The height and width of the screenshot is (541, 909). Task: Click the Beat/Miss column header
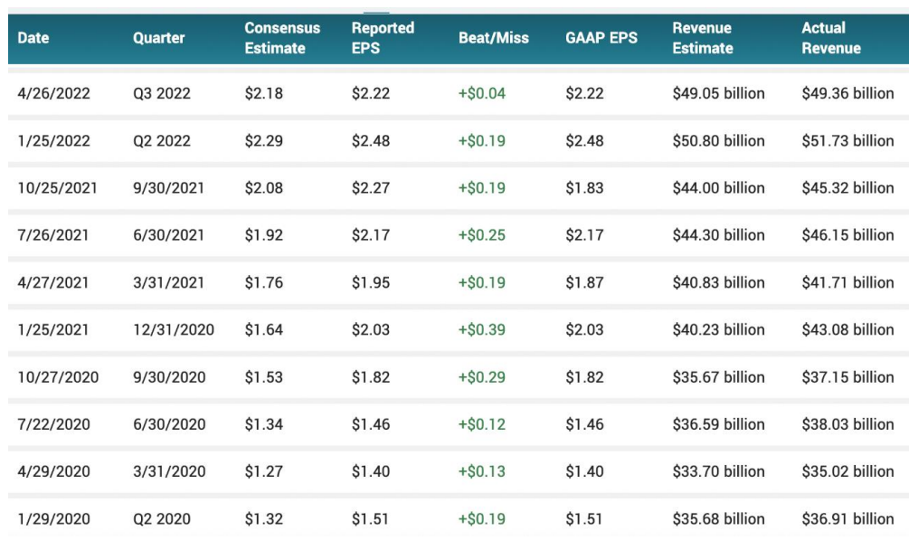click(x=493, y=38)
